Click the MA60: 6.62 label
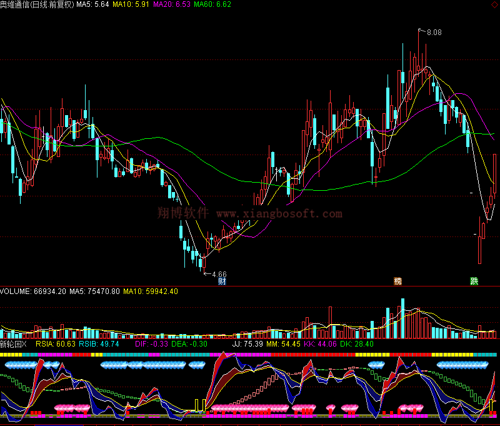Screen dimensions: 500x426 (x=212, y=4)
